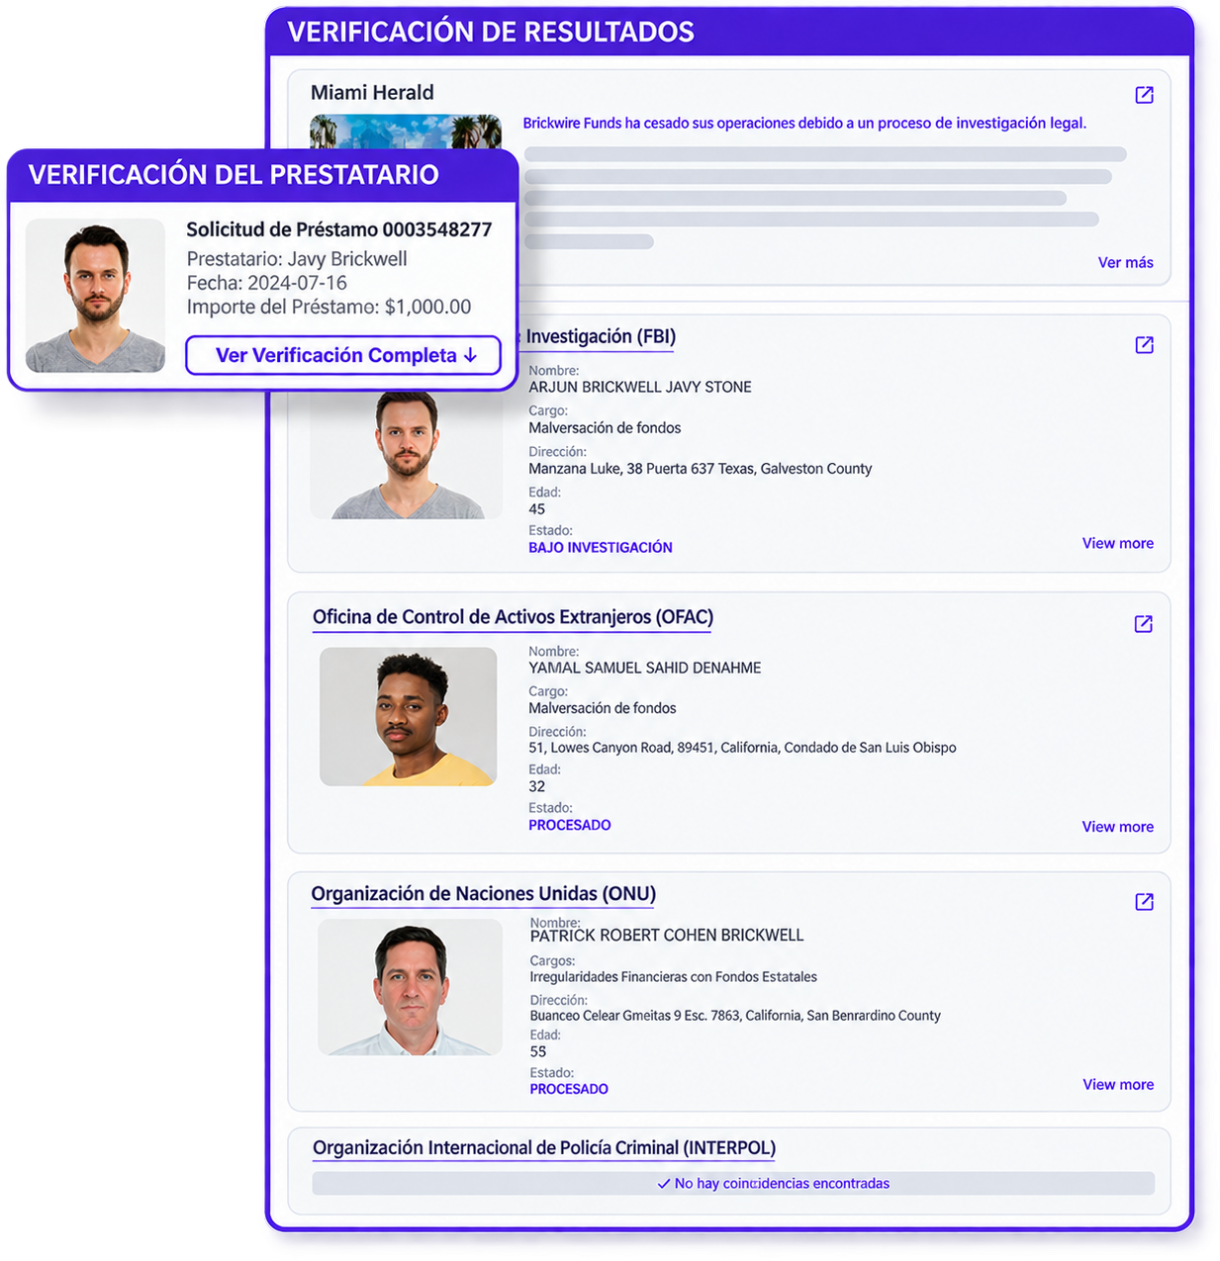This screenshot has height=1261, width=1220.
Task: Open Organización de Naciones Unidas (ONU) heading
Action: (x=483, y=894)
